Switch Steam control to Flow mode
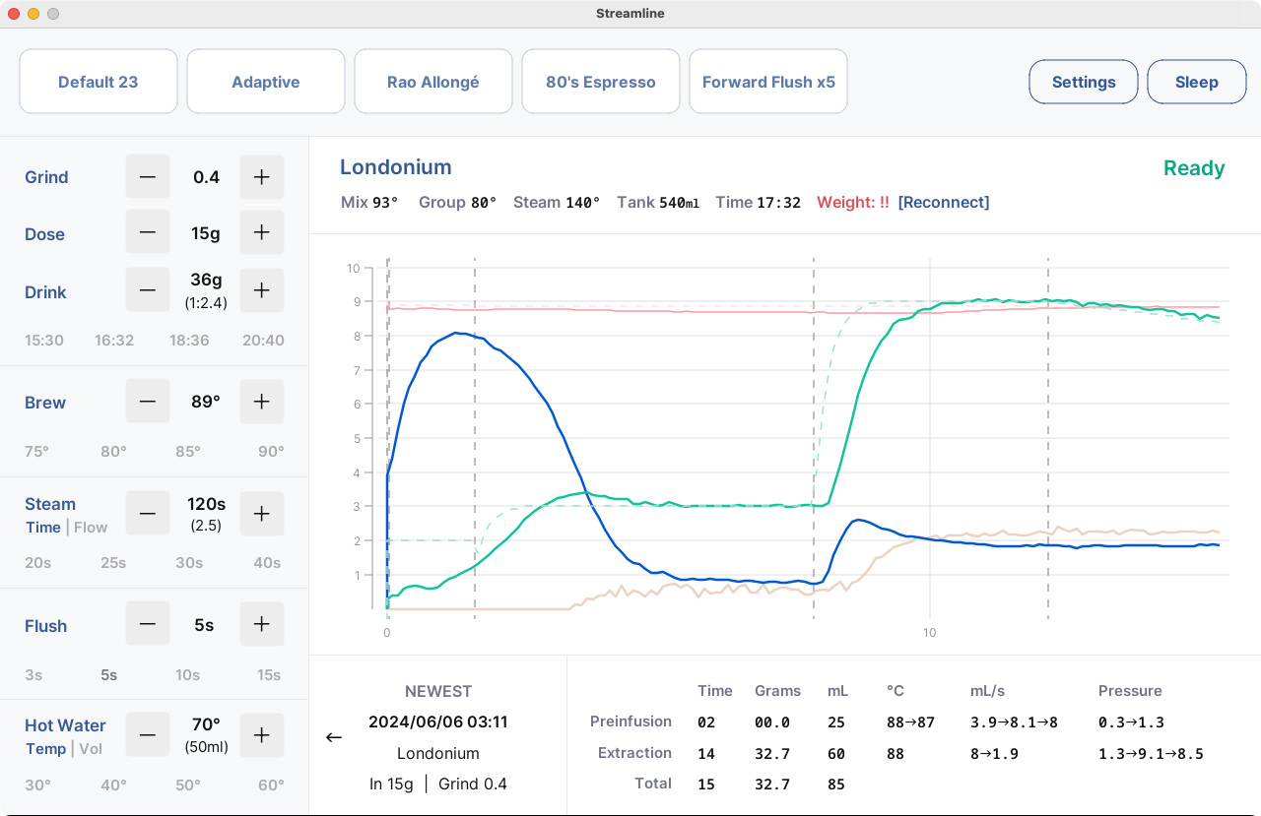 tap(91, 528)
